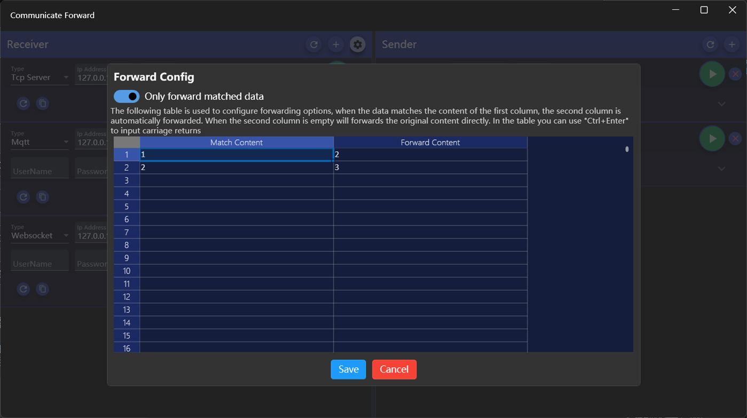Screen dimensions: 747x418
Task: Click Sender panel refresh icon
Action: 710,45
